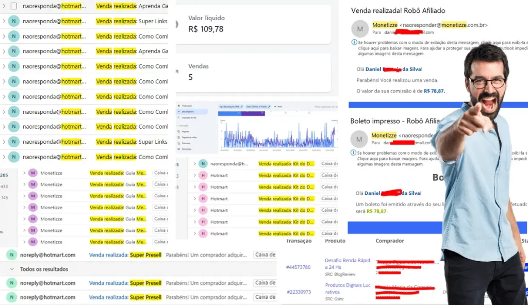
Task: Click the N avatar on the Super Links email
Action: pos(13,22)
